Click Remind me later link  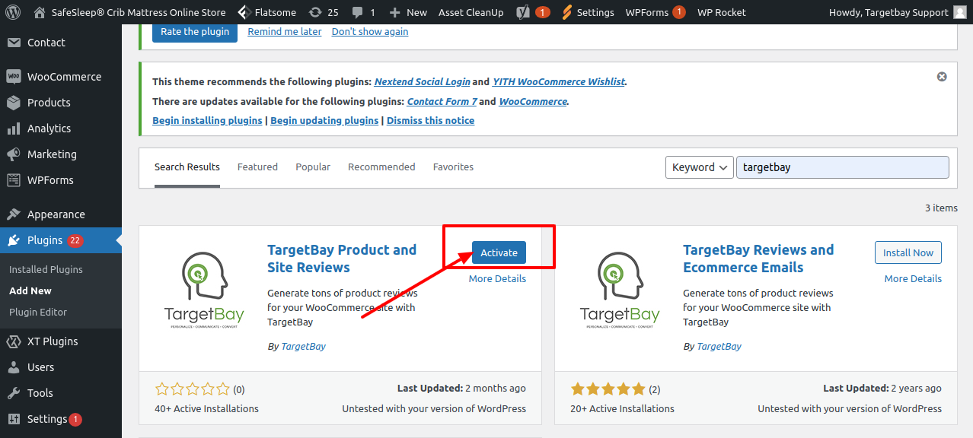pos(285,32)
